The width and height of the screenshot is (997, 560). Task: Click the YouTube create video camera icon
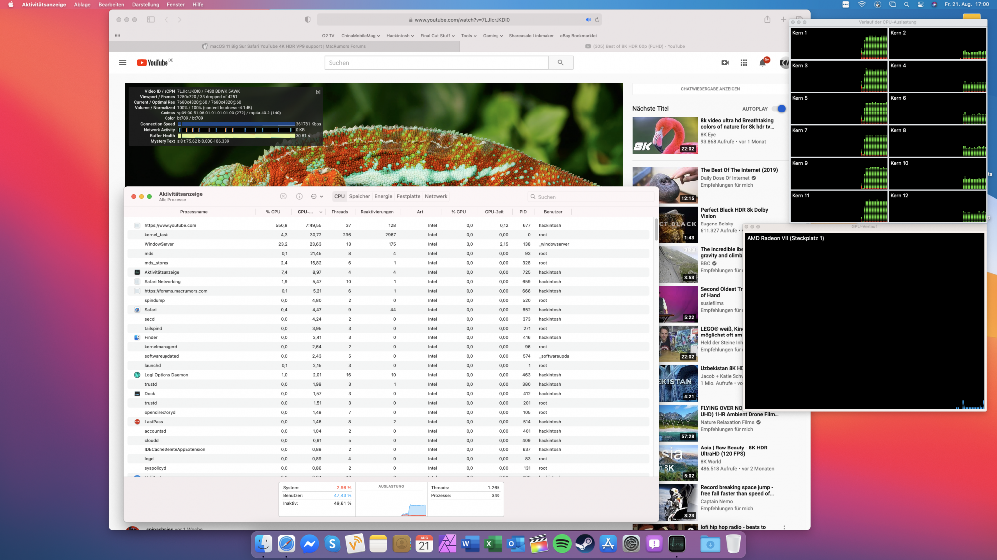725,63
